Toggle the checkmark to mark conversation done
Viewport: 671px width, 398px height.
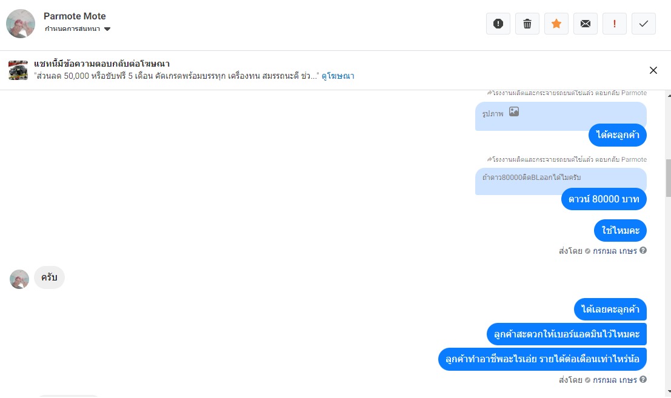644,24
